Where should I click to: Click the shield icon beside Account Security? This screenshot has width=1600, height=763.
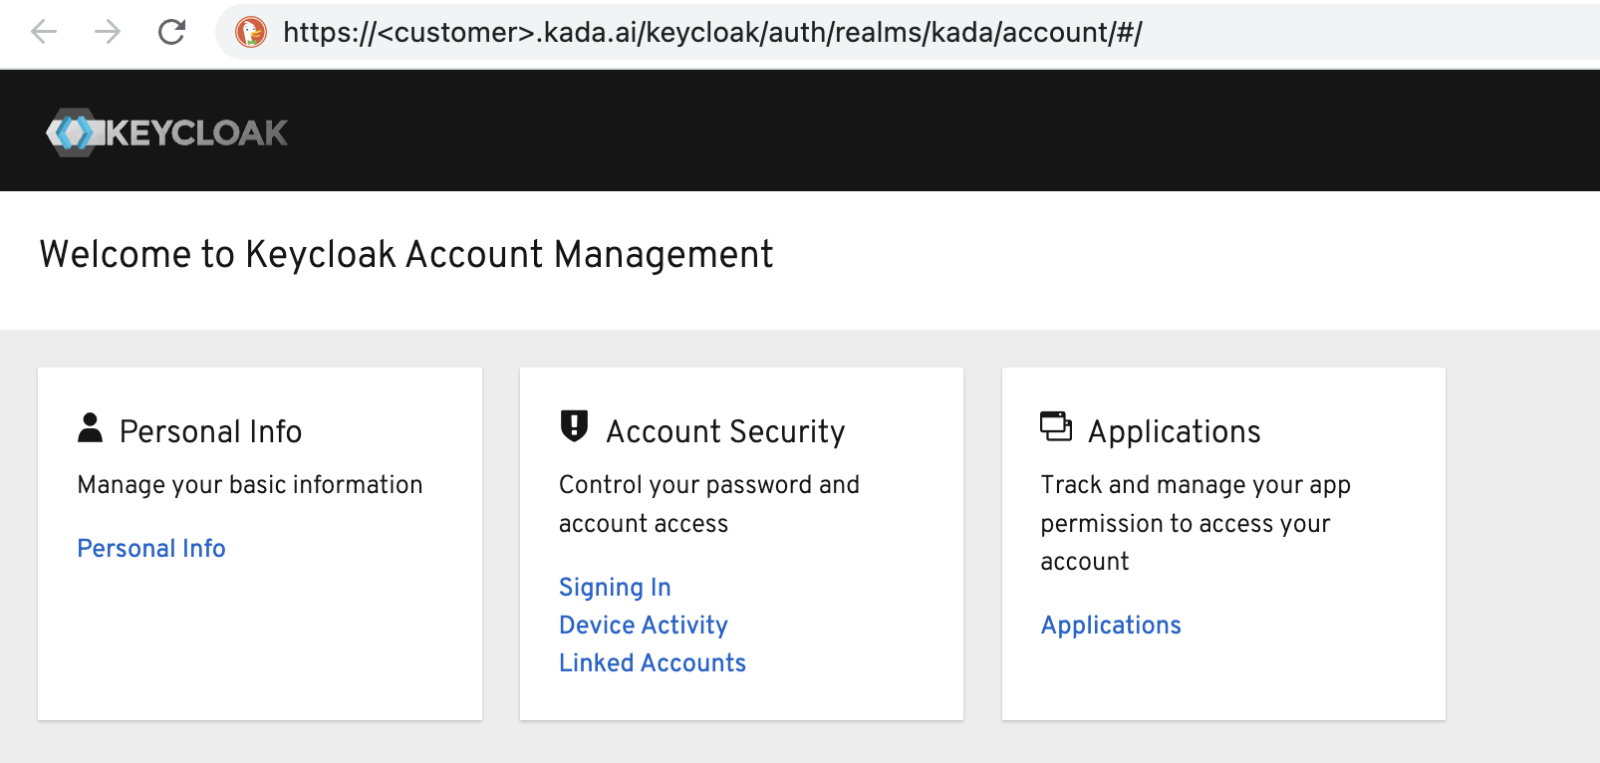pyautogui.click(x=574, y=426)
